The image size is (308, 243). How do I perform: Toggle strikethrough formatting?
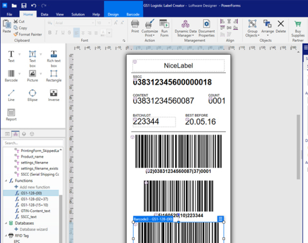(x=69, y=33)
